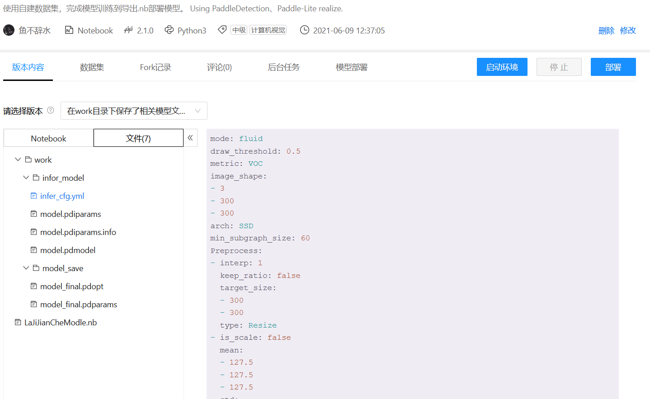Switch to the 模型部署 tab
The height and width of the screenshot is (399, 650).
click(351, 67)
